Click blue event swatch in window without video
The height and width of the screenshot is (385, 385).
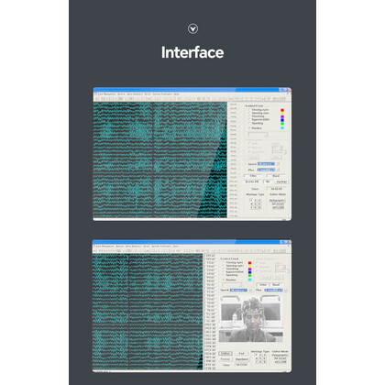(x=282, y=120)
